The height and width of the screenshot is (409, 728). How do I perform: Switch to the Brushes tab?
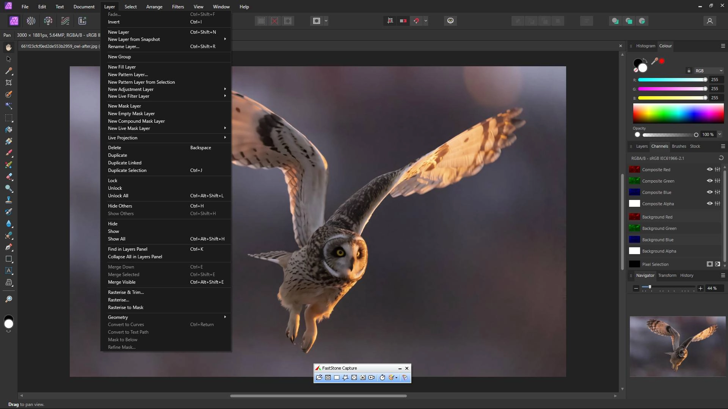[679, 146]
